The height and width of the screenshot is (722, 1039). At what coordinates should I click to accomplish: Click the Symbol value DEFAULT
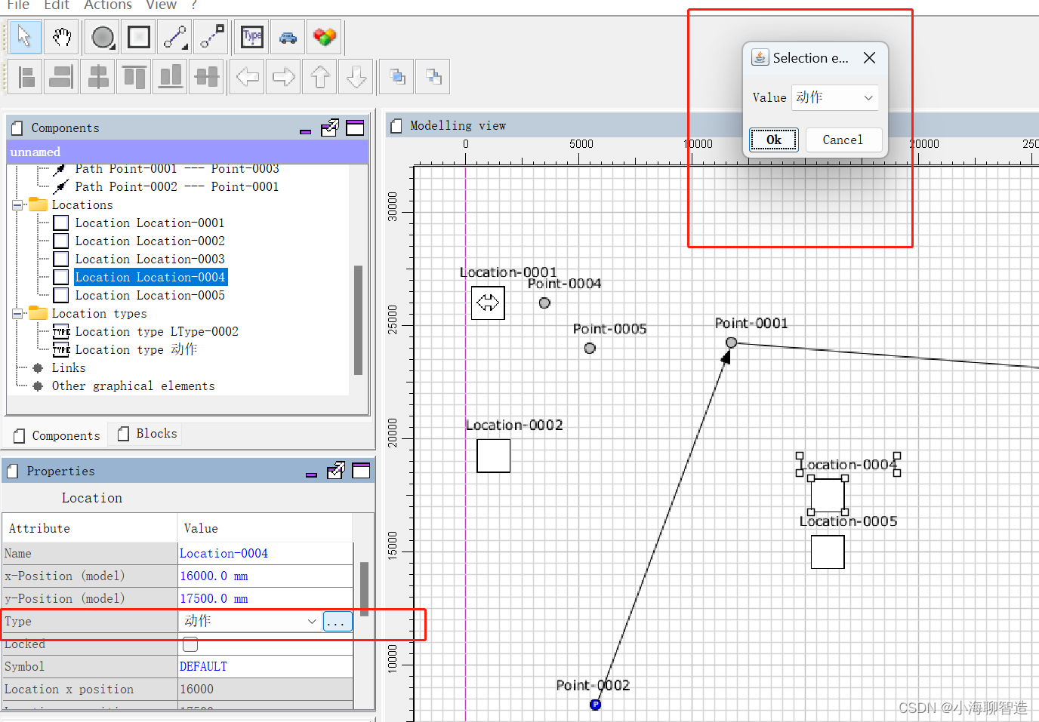pyautogui.click(x=265, y=667)
